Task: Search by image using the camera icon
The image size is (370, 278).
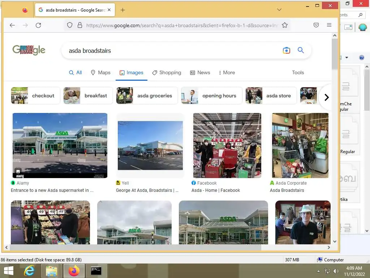Action: (x=287, y=50)
